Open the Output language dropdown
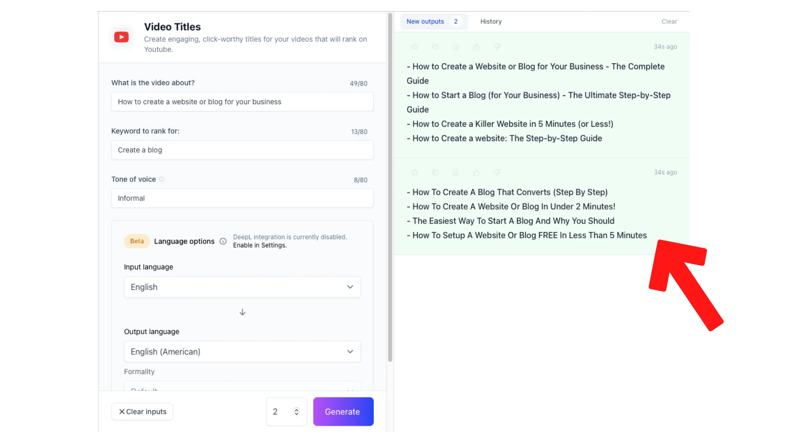The image size is (787, 443). (242, 352)
